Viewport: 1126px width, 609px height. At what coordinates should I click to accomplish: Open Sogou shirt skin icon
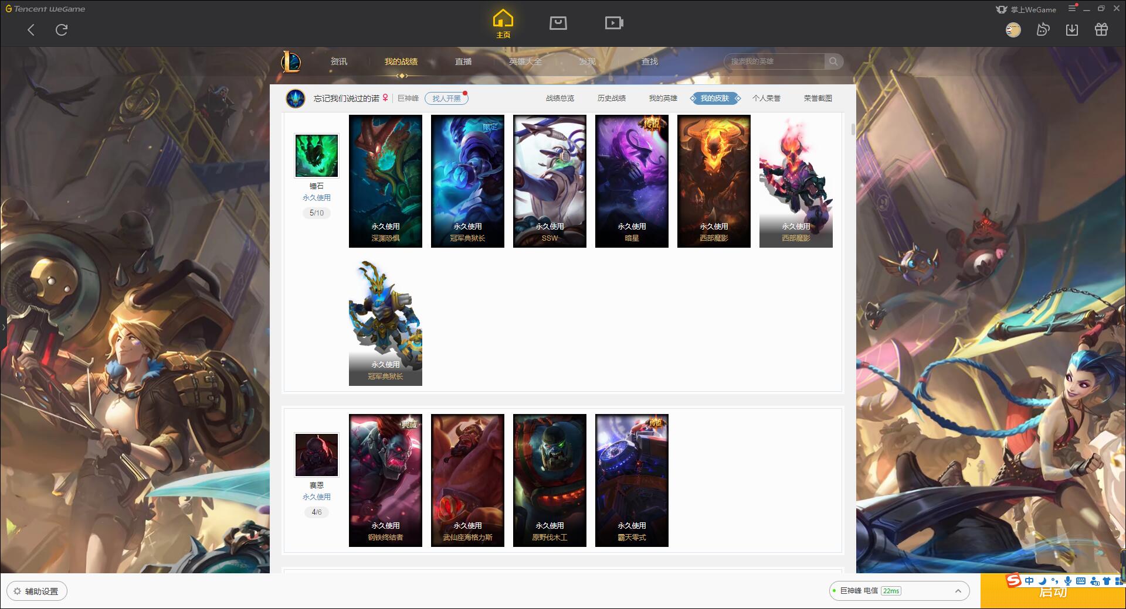coord(1107,581)
